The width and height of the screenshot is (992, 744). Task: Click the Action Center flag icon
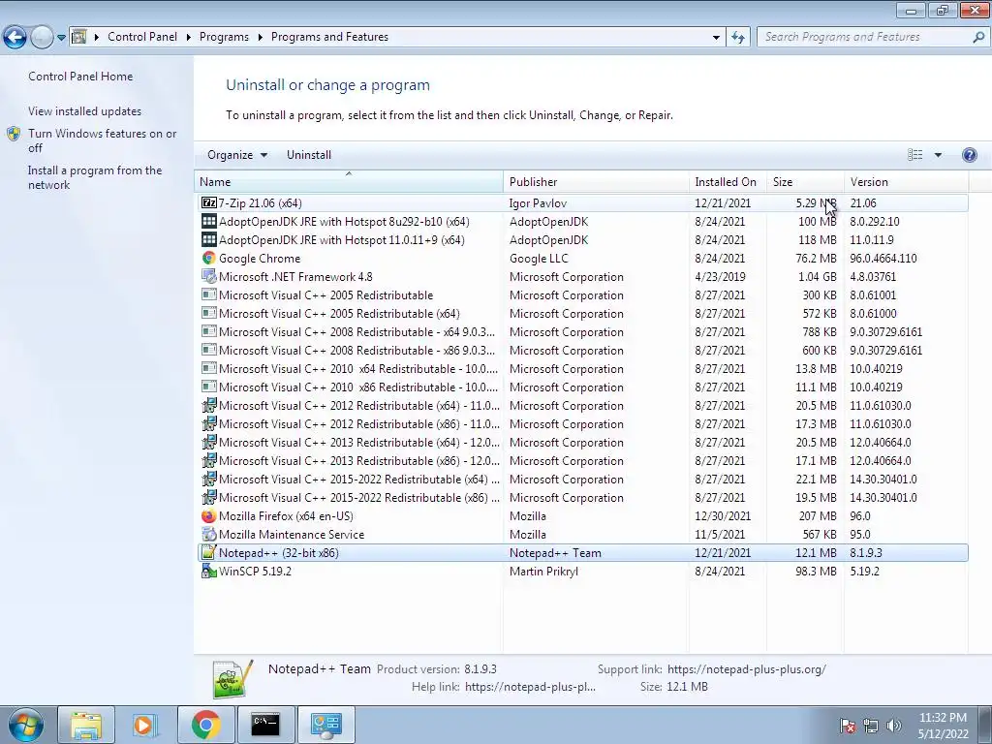tap(848, 726)
